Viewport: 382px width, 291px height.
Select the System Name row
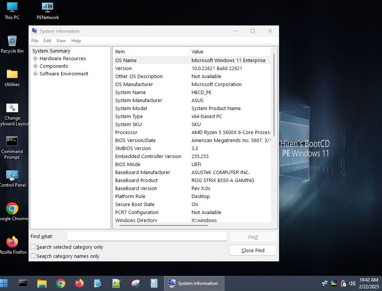[x=192, y=93]
